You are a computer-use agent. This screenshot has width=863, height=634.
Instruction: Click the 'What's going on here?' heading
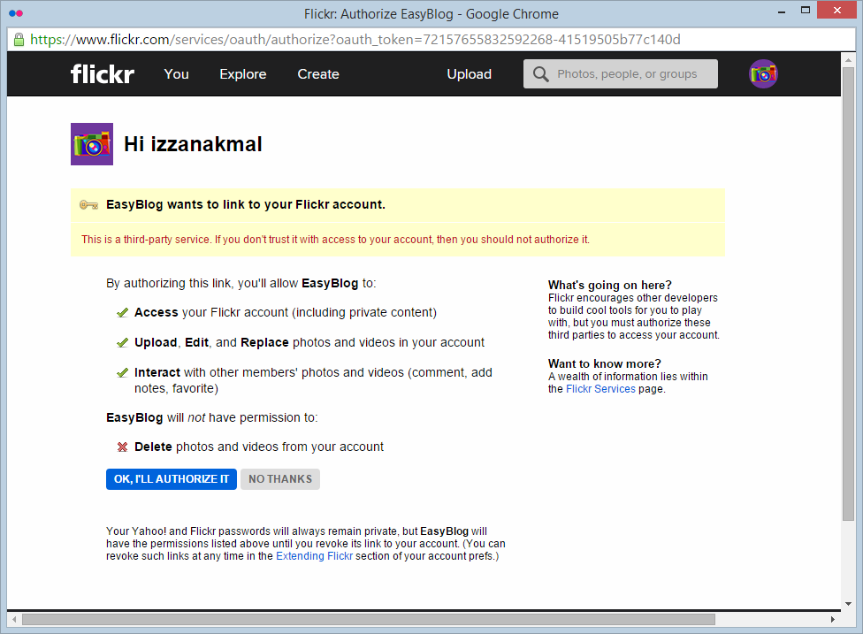point(610,285)
